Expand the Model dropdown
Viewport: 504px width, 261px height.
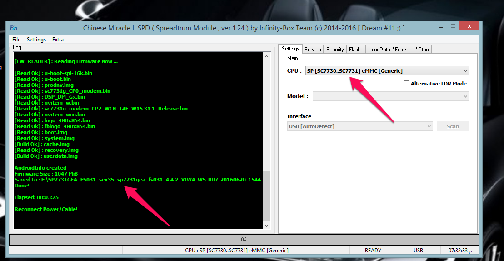pos(391,96)
